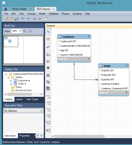Click the new diagram note icon in toolbar
This screenshot has width=132, height=145.
45,19
